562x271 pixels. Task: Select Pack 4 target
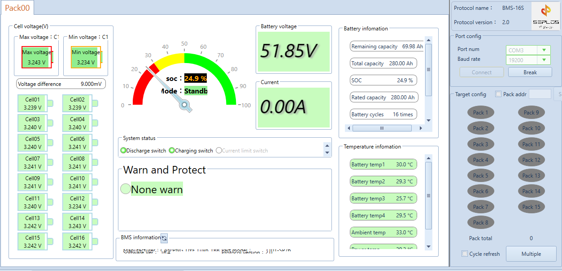point(481,160)
